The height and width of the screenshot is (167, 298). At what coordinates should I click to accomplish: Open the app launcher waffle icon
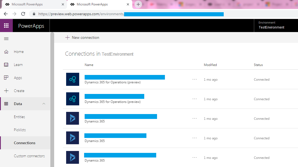tap(6, 26)
